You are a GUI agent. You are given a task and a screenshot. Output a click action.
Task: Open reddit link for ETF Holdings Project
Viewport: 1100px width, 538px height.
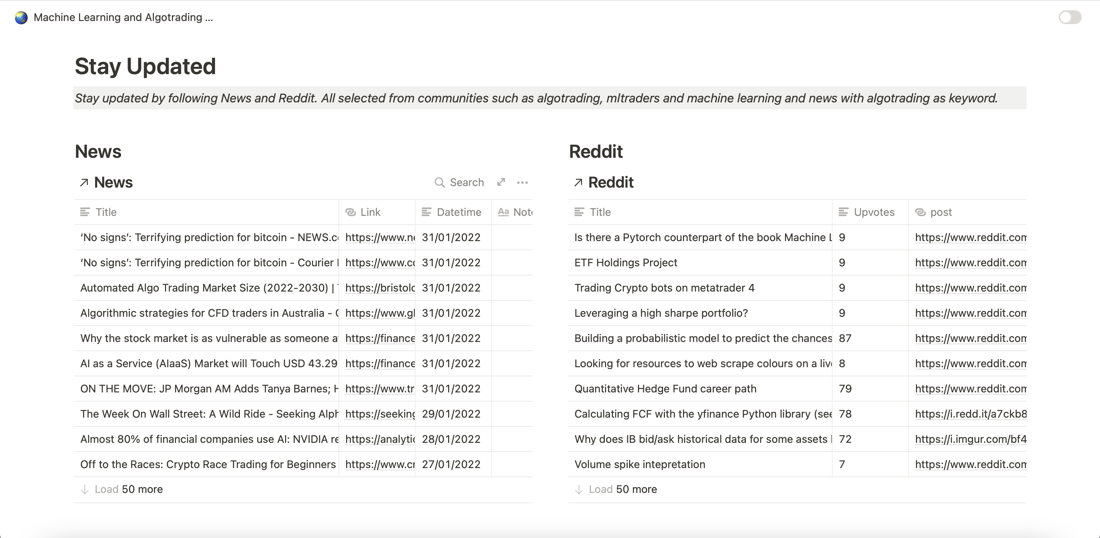pos(970,263)
